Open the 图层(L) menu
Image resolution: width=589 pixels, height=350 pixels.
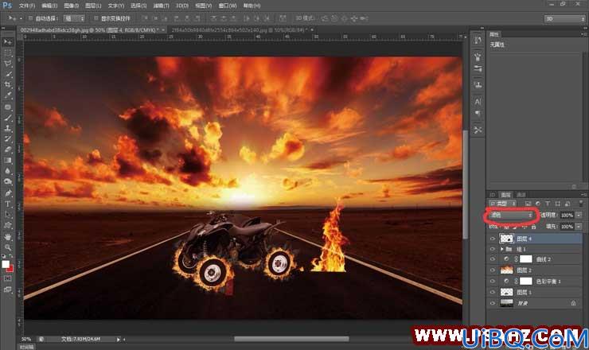(93, 6)
